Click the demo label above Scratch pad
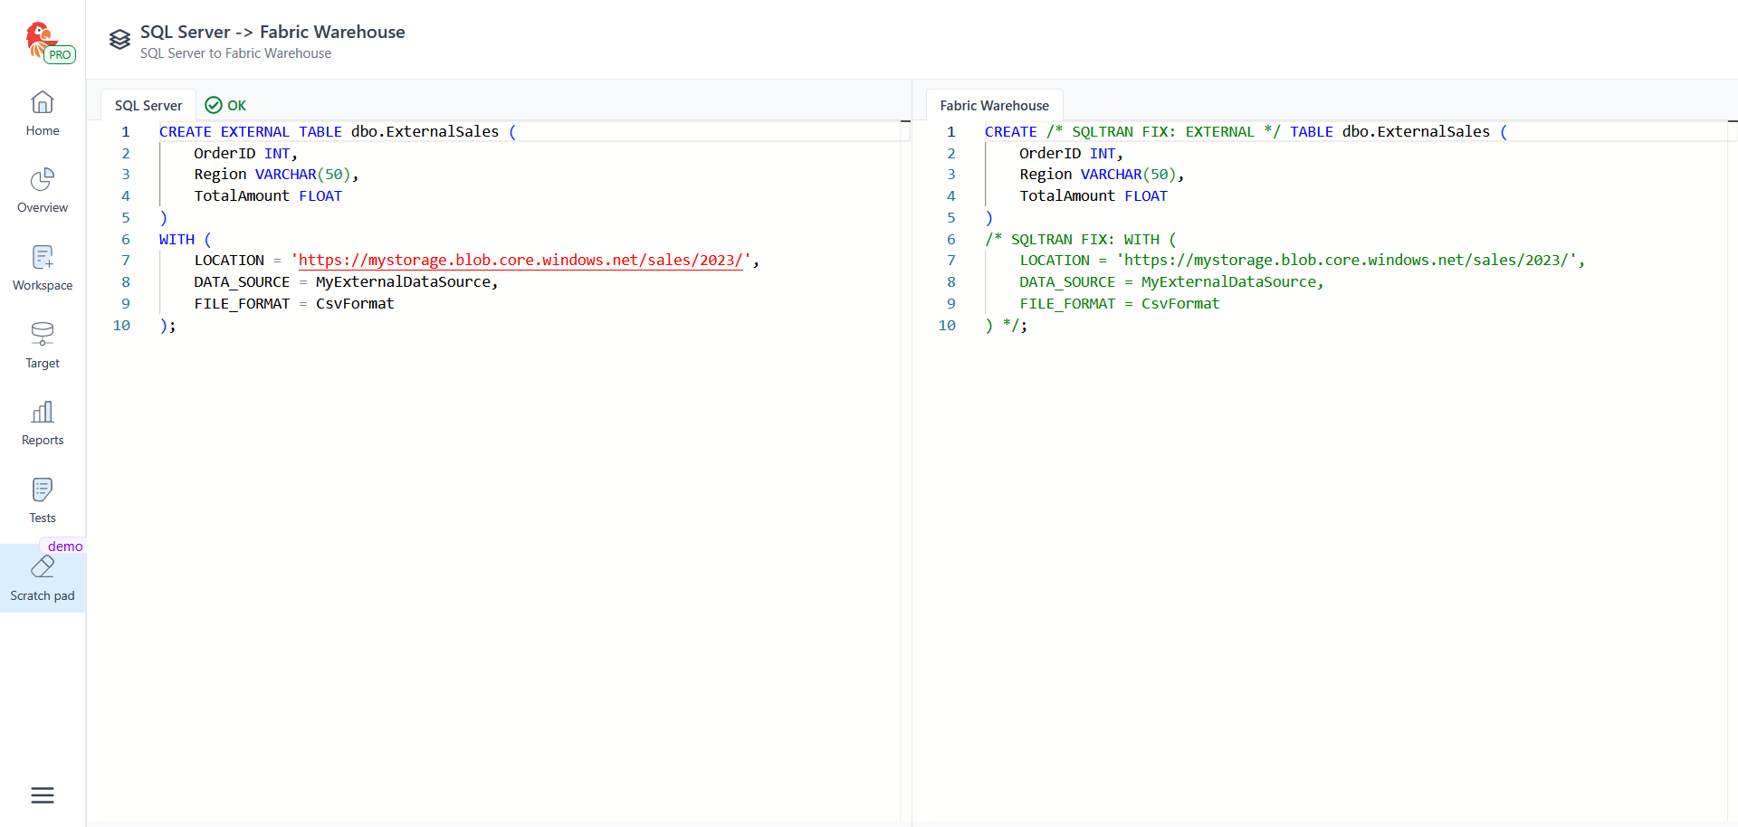This screenshot has height=827, width=1738. pyautogui.click(x=65, y=547)
